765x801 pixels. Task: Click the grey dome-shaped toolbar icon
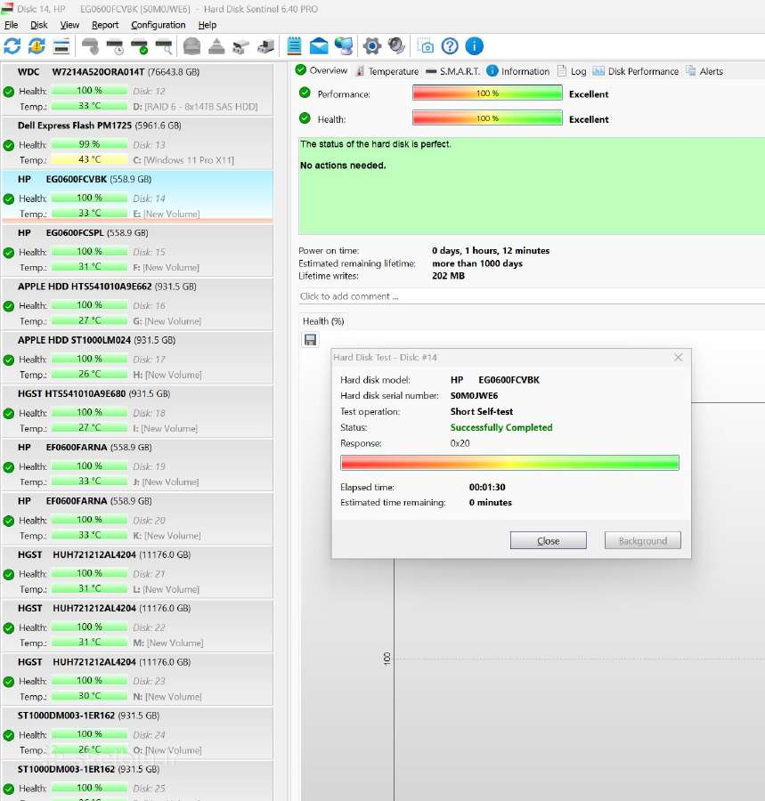coord(191,46)
